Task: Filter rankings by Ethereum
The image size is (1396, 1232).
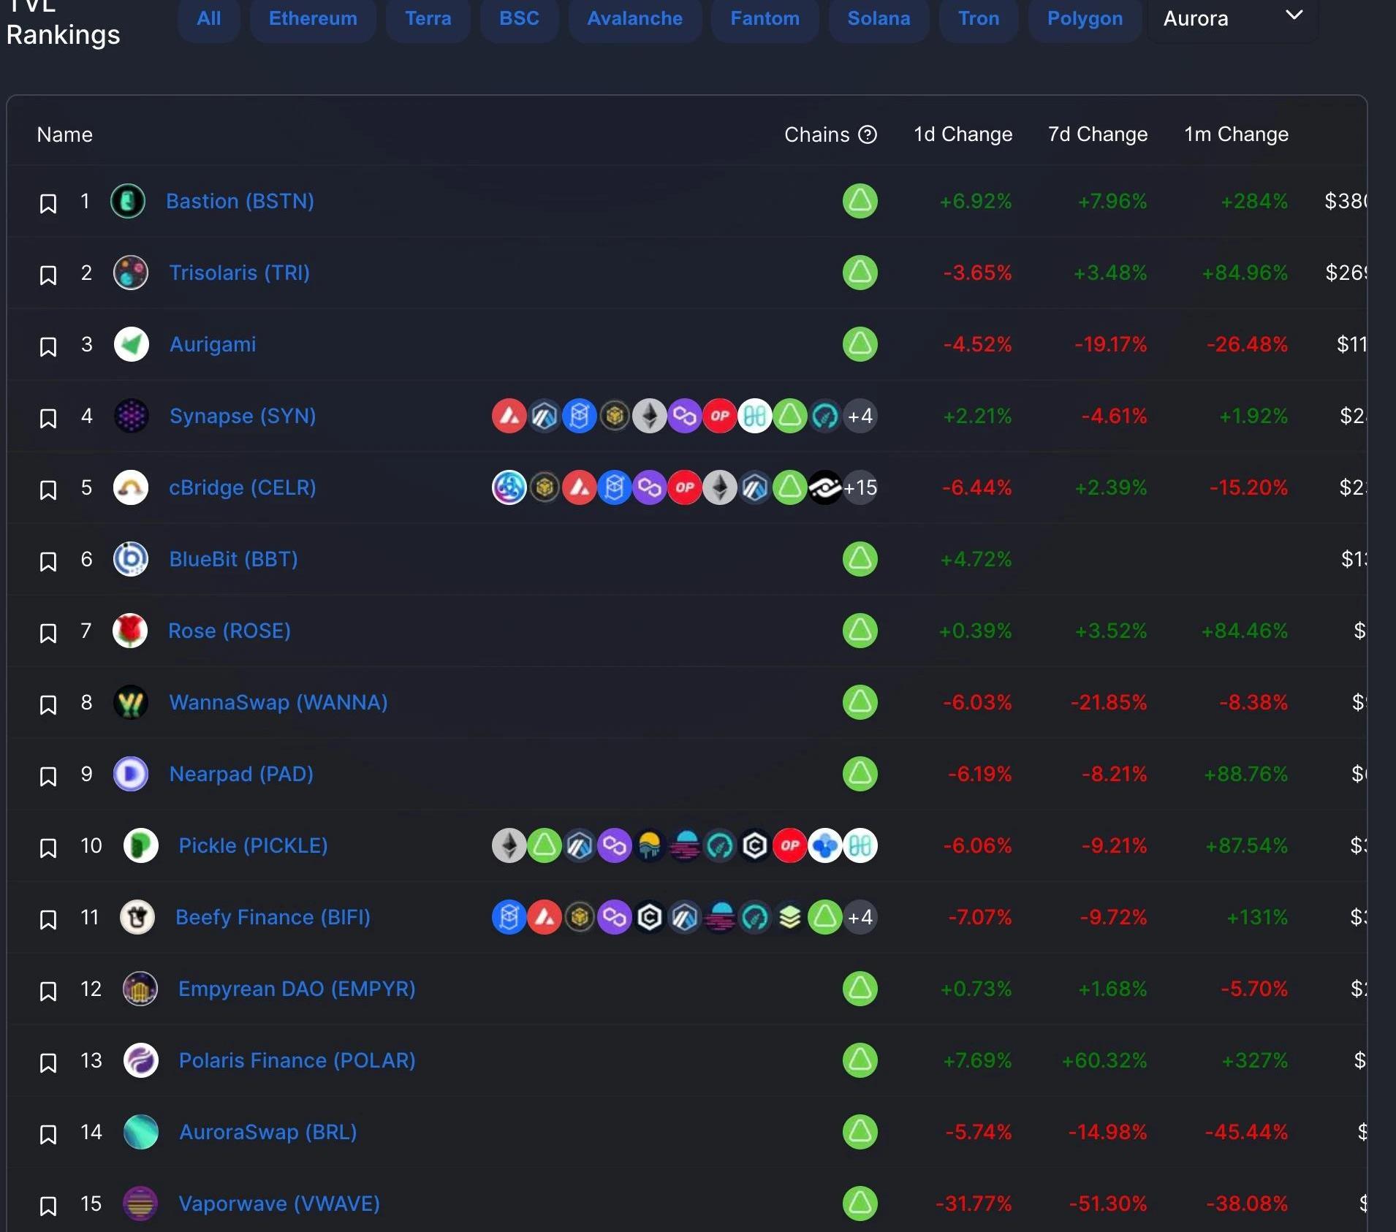Action: pyautogui.click(x=313, y=18)
